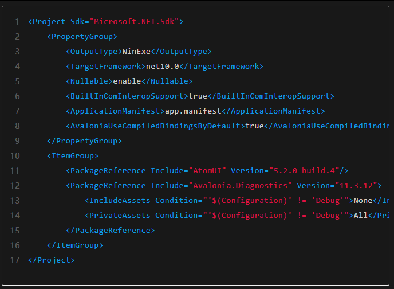
Task: Click the "AtomUI" package name string
Action: point(210,171)
